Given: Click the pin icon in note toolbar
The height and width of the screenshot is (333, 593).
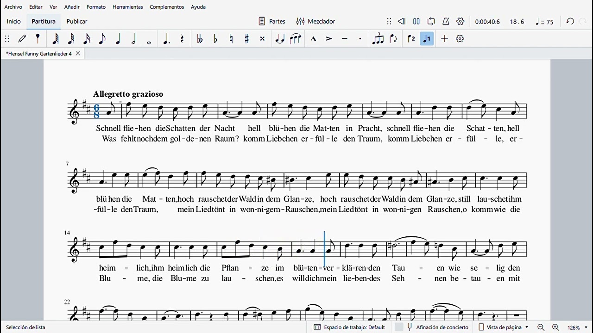Looking at the screenshot, I should tap(38, 39).
